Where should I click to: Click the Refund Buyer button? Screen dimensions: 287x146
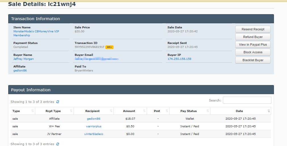click(253, 37)
